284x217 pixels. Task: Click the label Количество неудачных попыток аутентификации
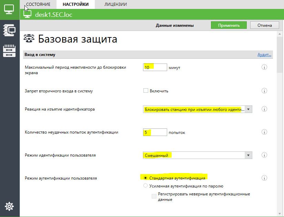pyautogui.click(x=71, y=132)
